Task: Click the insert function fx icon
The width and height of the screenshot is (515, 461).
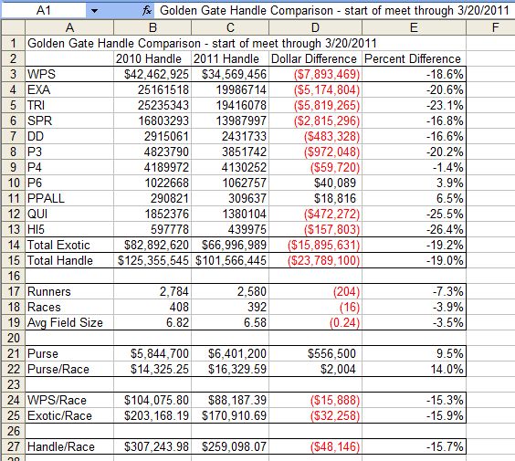Action: (147, 11)
